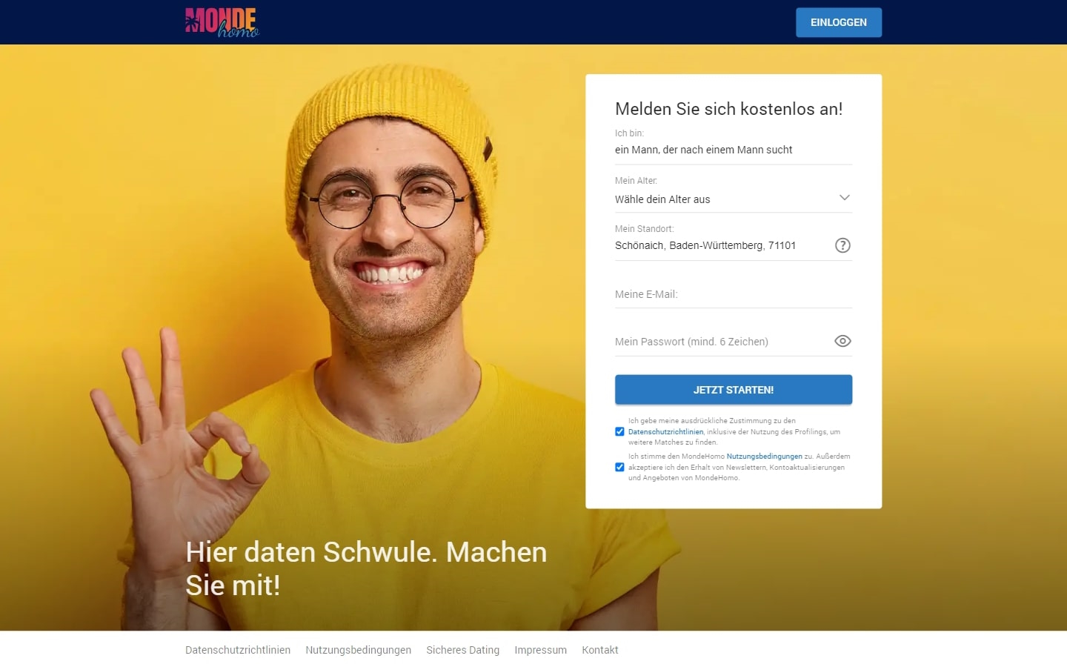Click the EINLOGGEN button

tap(839, 22)
